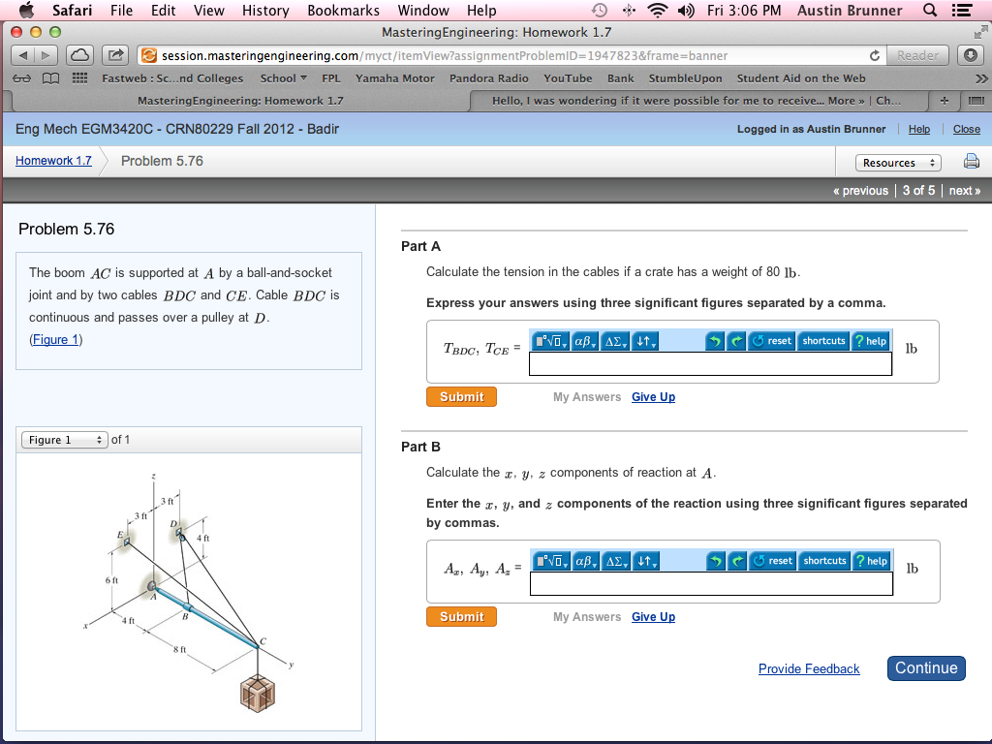The height and width of the screenshot is (744, 992).
Task: Open the help icon in Part B toolbar
Action: tap(869, 561)
